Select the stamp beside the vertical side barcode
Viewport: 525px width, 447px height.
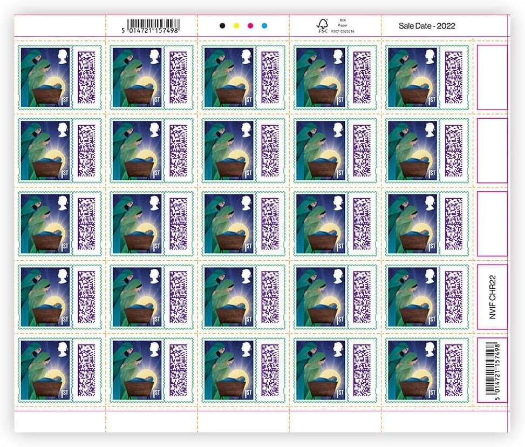tap(427, 370)
